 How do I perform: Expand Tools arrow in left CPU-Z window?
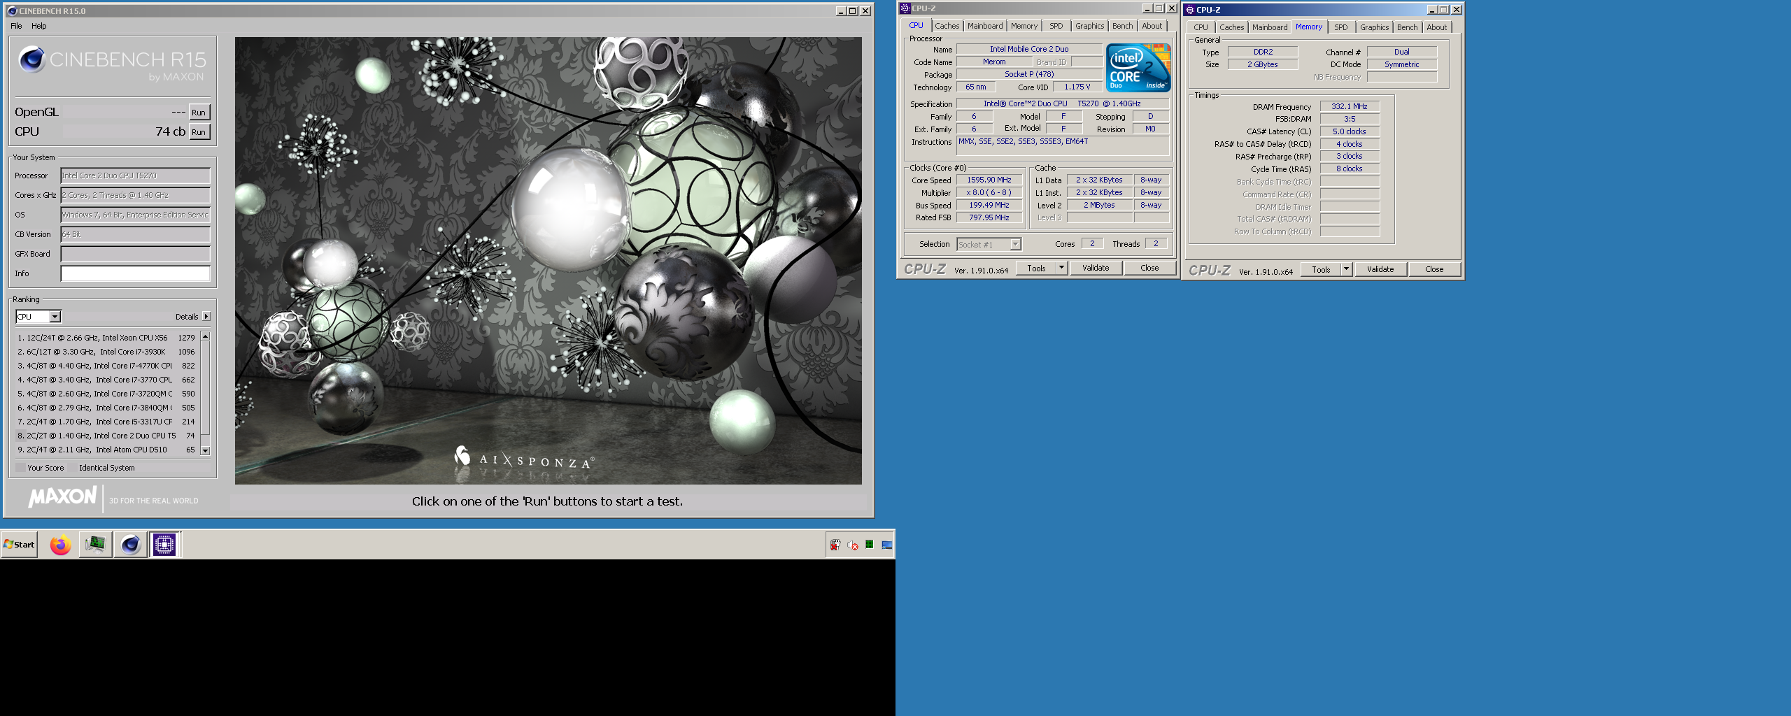point(1062,268)
